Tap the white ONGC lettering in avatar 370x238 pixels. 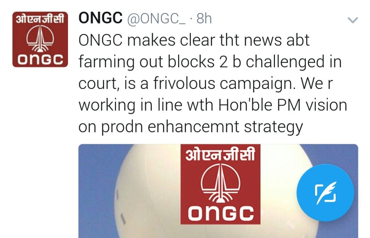[40, 59]
